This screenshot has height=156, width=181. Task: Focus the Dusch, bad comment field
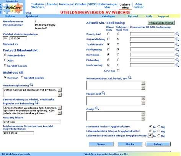[x=152, y=34]
